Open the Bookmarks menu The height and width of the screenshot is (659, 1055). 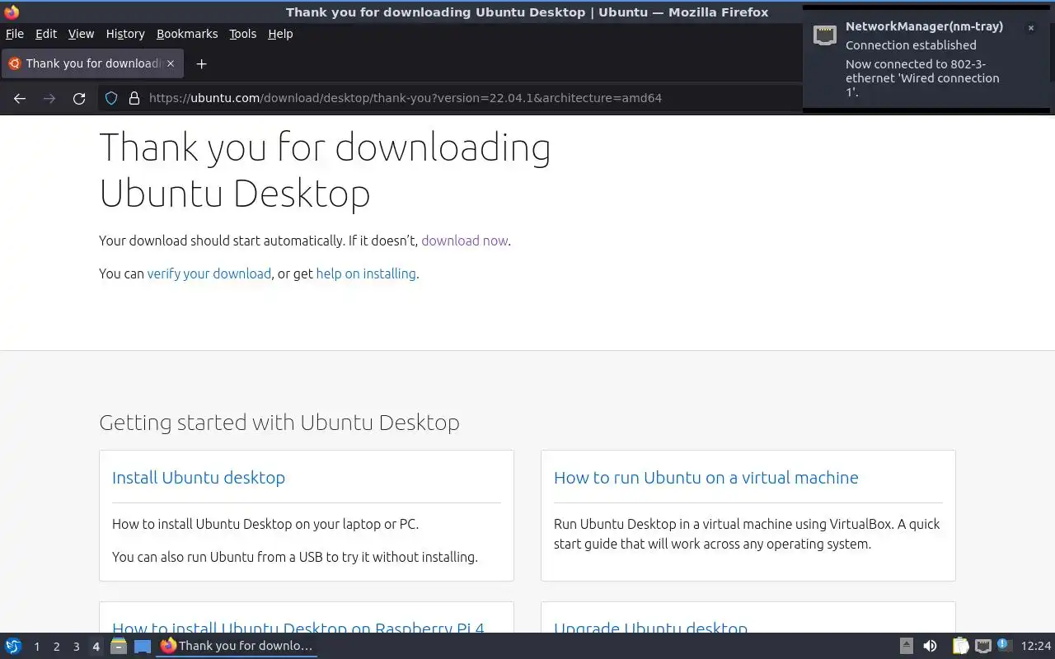point(187,34)
